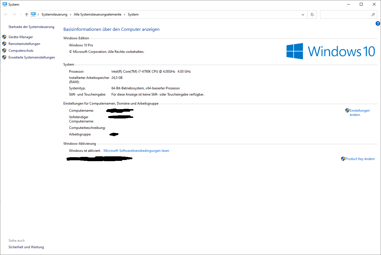Click shield icon next to Remoteeinstellungen

pyautogui.click(x=4, y=44)
